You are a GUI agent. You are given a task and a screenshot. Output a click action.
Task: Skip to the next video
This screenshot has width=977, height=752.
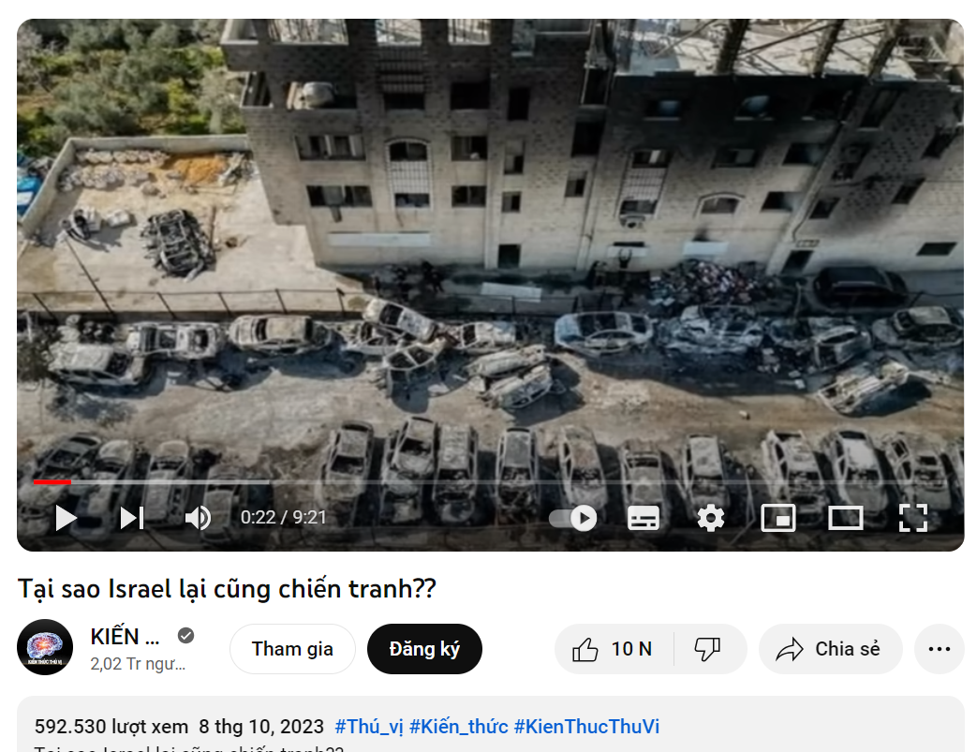pyautogui.click(x=132, y=518)
